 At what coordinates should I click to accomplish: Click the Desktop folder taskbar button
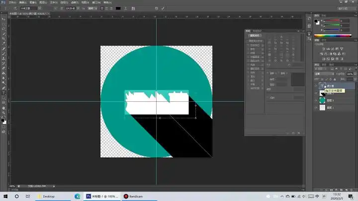[46, 197]
